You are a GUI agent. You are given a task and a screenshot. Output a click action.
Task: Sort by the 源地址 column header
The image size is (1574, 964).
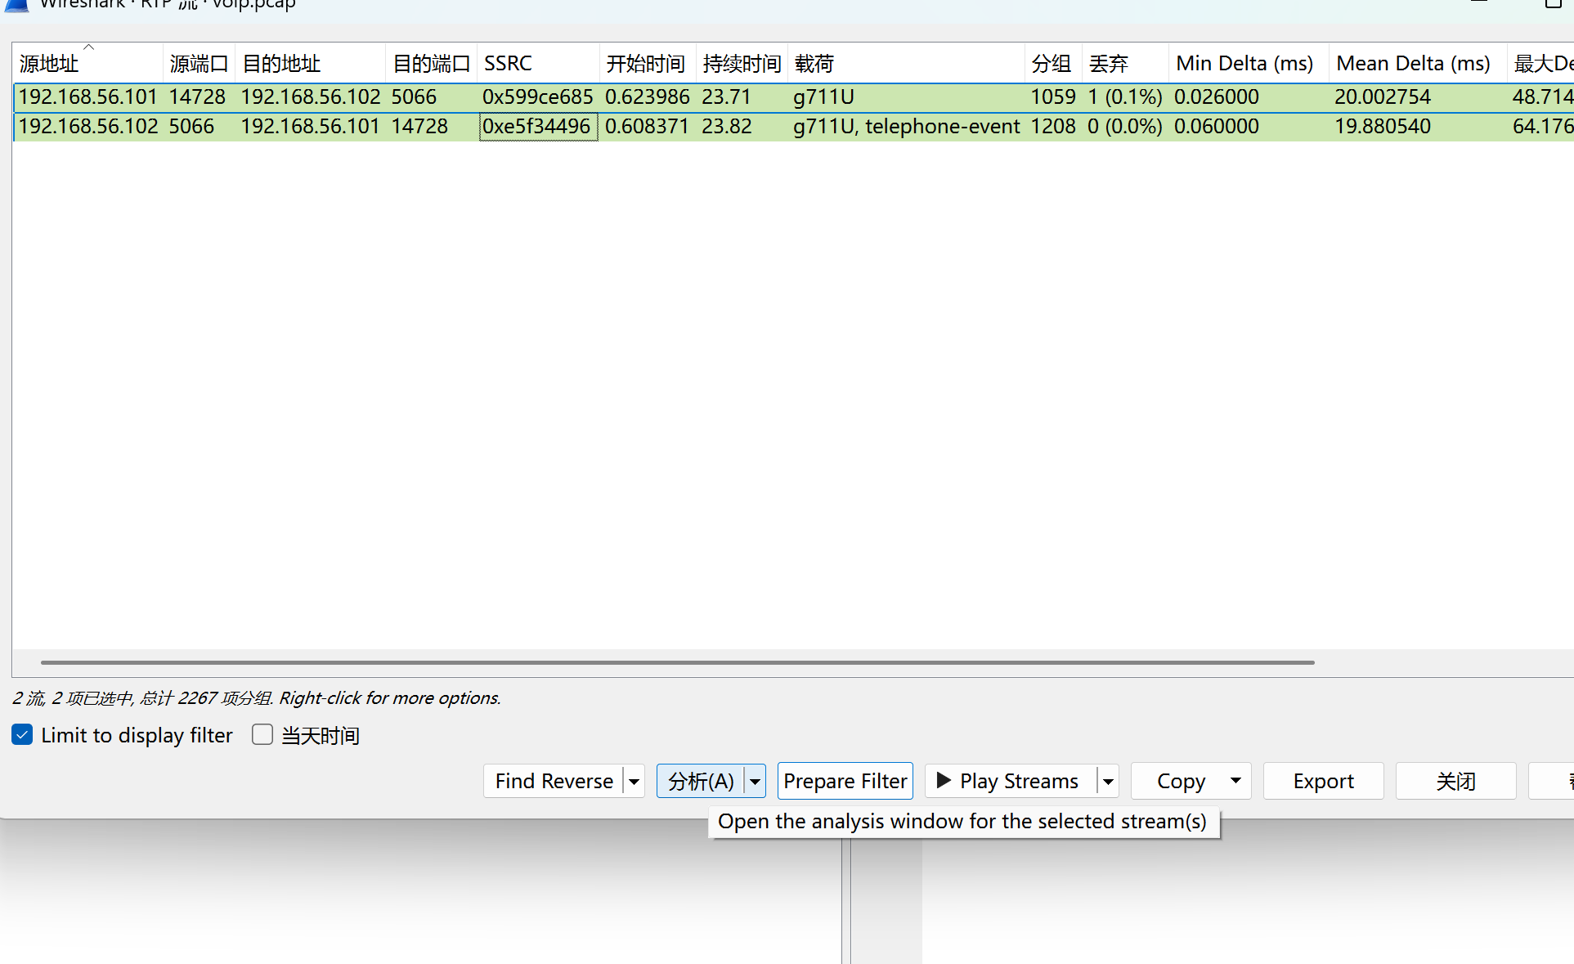tap(49, 64)
